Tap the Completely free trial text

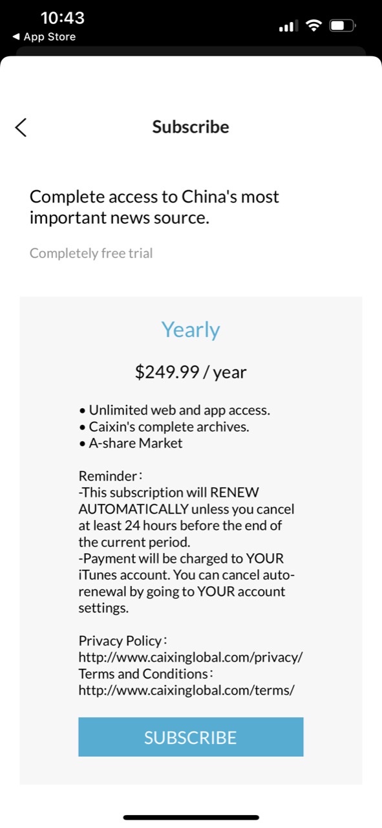(91, 253)
